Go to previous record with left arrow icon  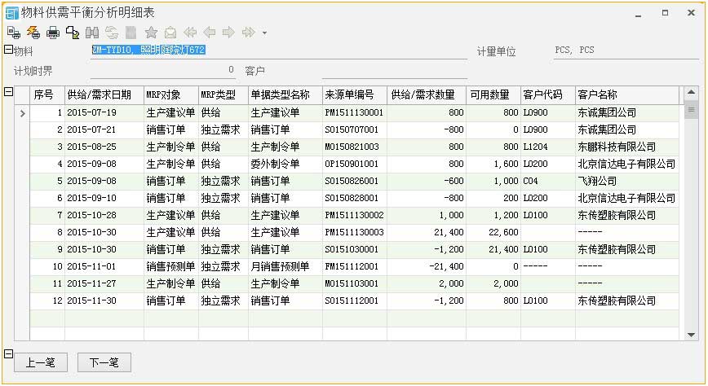210,33
